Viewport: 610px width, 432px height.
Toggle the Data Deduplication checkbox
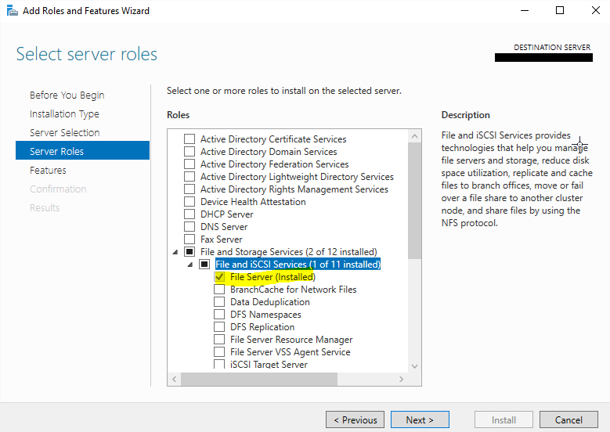(219, 302)
